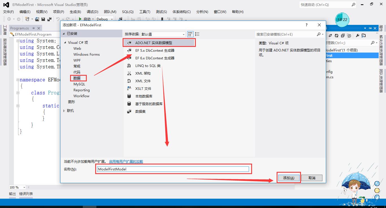Click the save all icon in toolbar
This screenshot has width=386, height=208.
pos(49,19)
